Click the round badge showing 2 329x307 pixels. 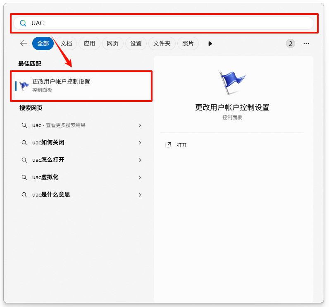(x=291, y=44)
